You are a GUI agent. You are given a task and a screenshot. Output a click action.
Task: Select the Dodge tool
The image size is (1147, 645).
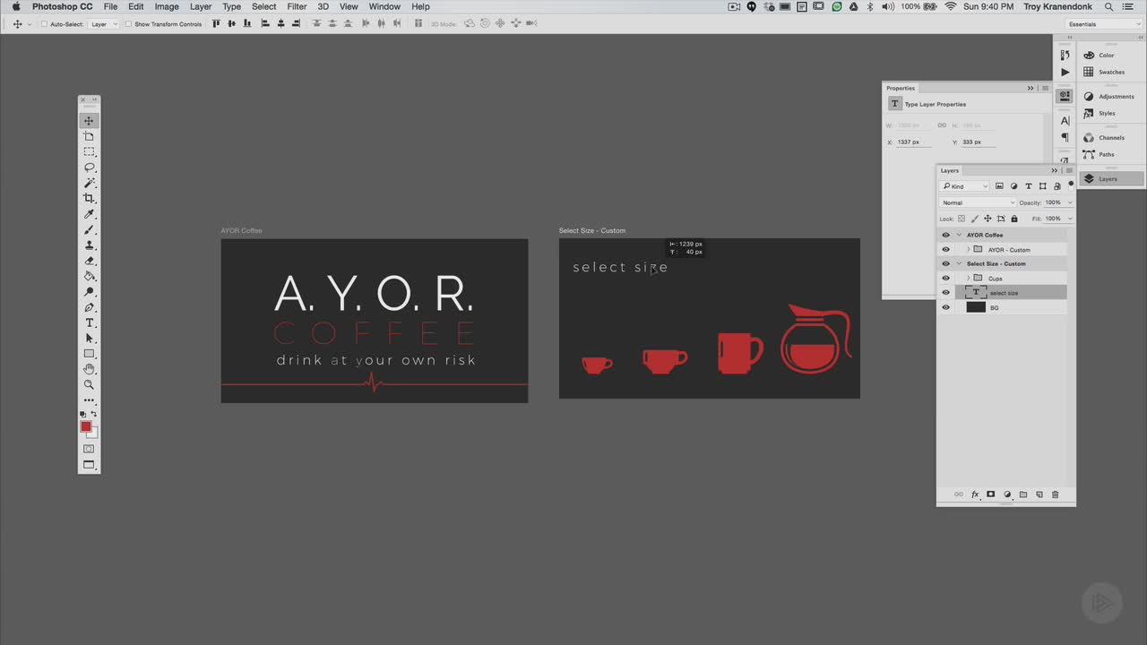pos(89,291)
